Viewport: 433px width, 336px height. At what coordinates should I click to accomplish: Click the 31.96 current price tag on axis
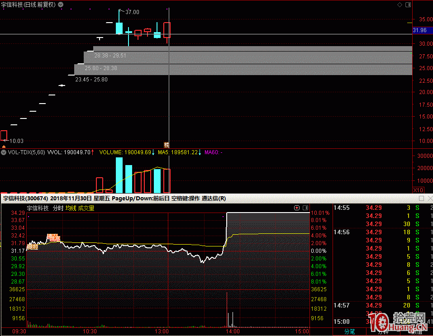tap(420, 30)
